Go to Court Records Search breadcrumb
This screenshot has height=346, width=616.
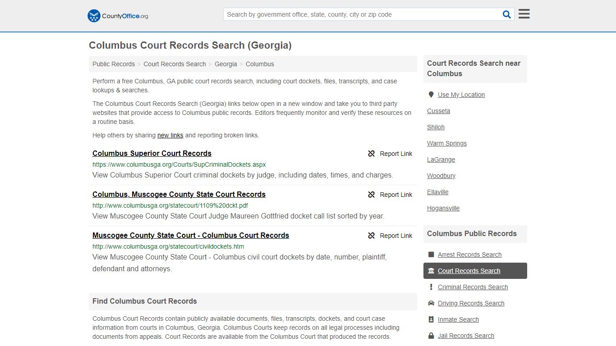[175, 64]
